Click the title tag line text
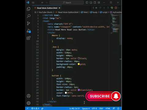Viewport: 147px width, 110px height. 71,30
